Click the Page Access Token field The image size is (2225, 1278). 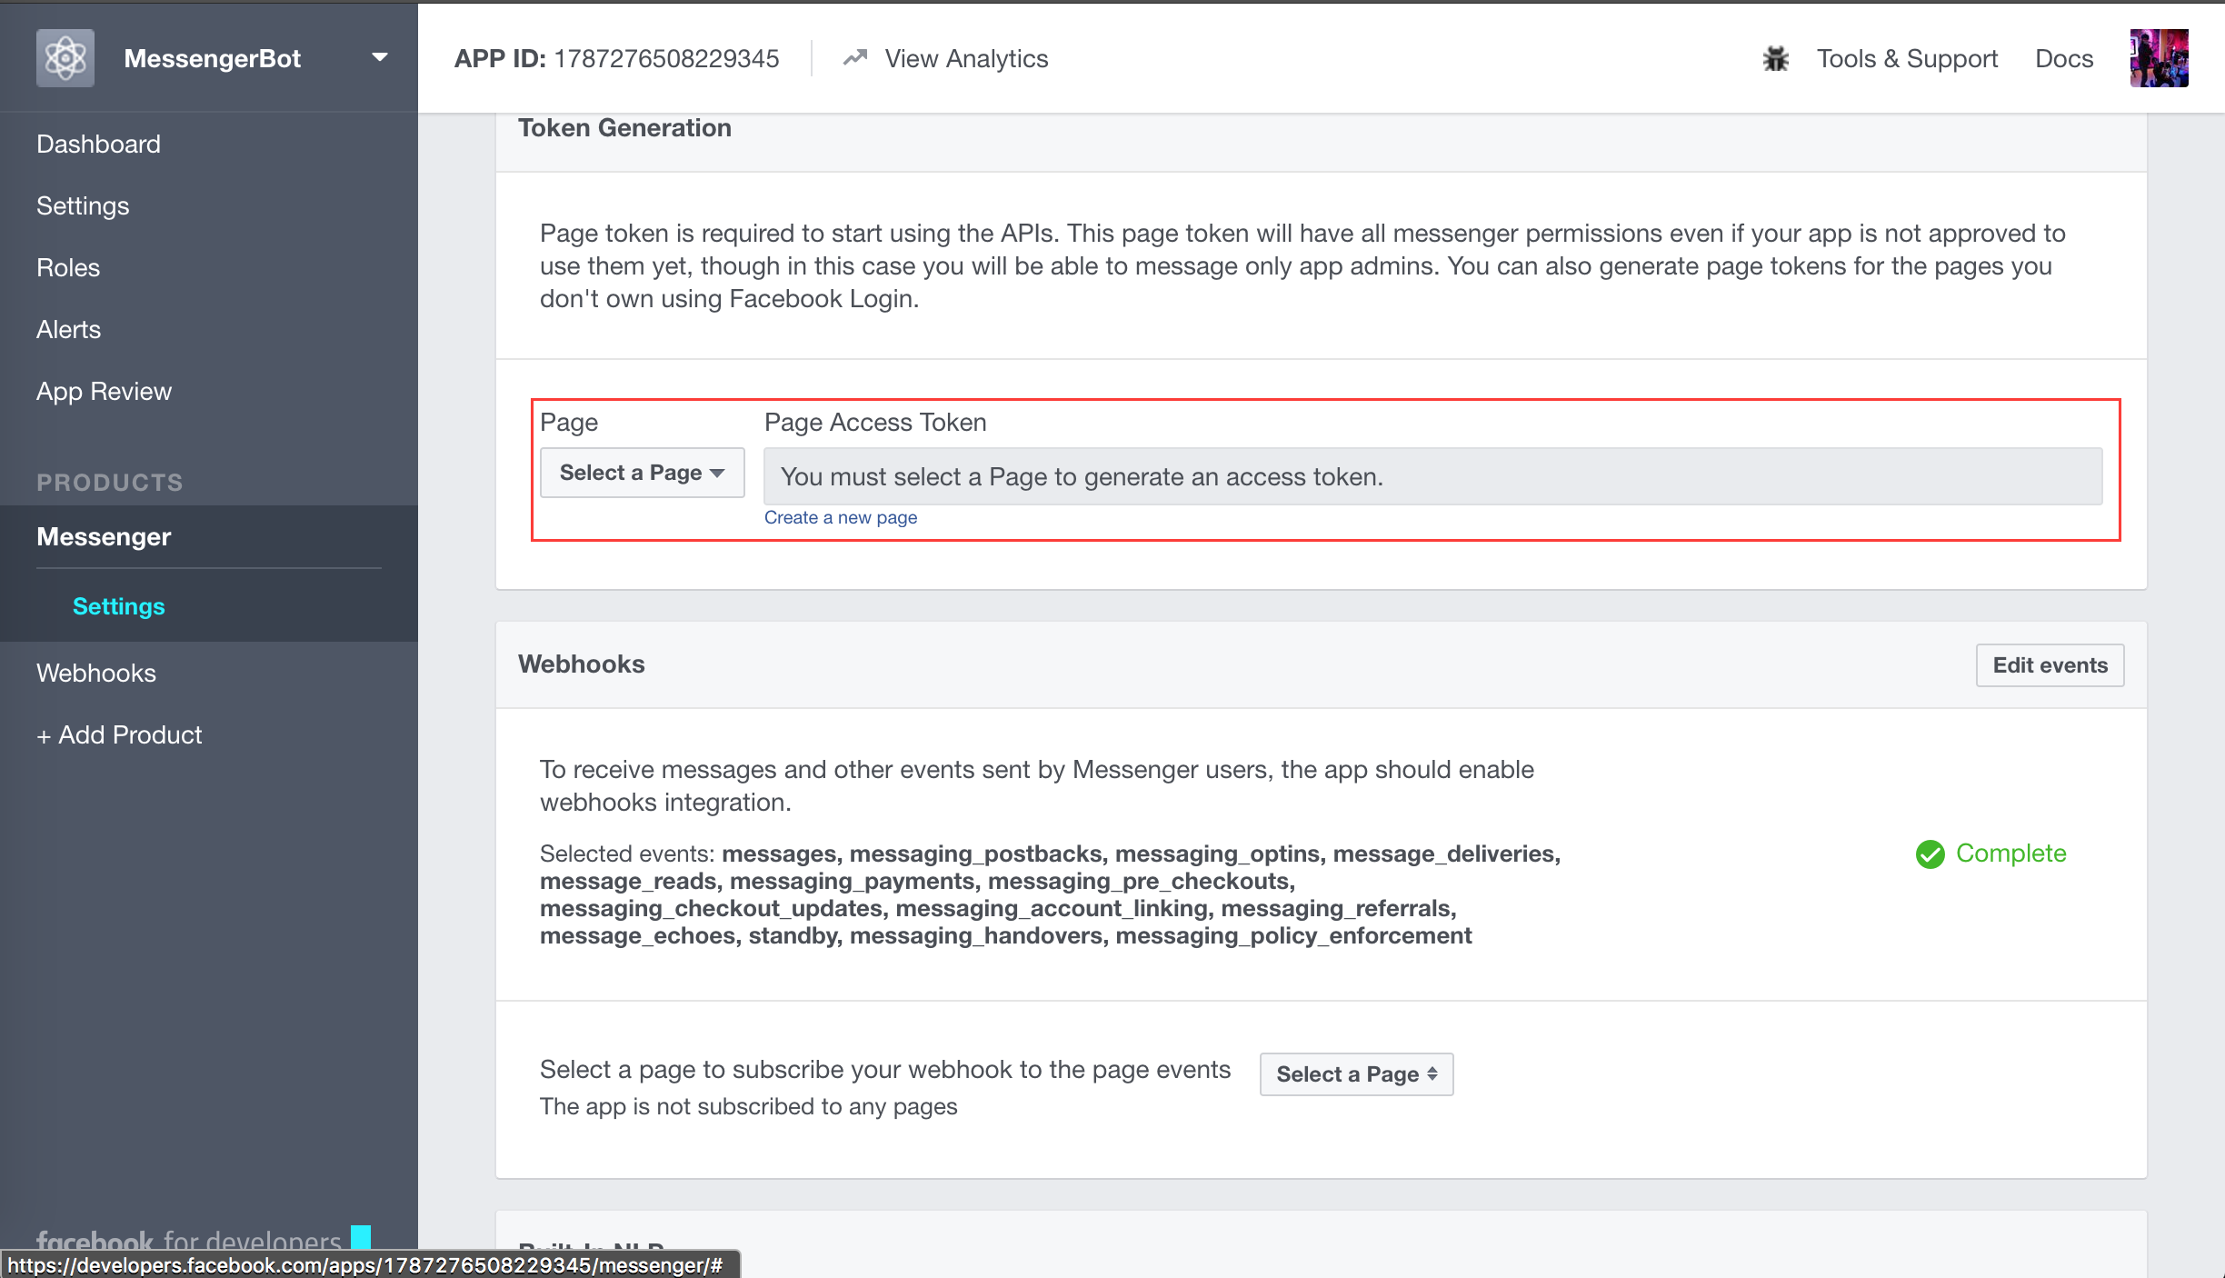tap(1432, 476)
